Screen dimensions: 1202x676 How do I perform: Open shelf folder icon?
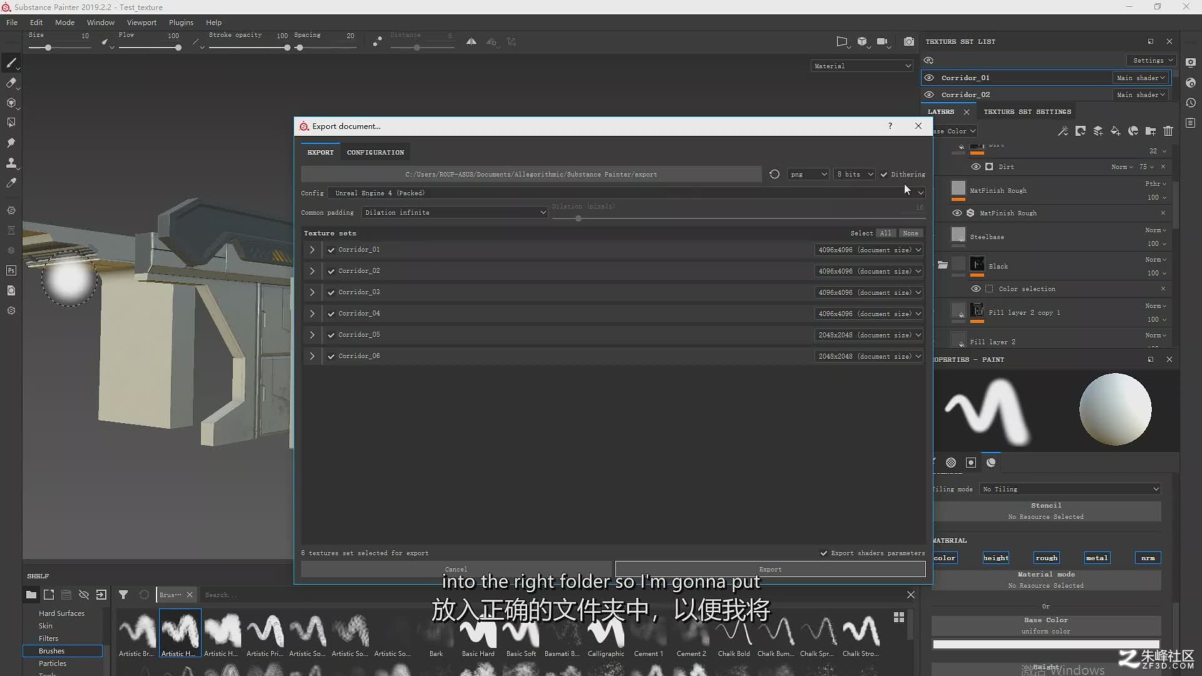click(31, 595)
